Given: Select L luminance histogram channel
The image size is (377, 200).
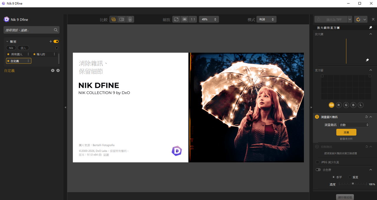Looking at the screenshot, I should [361, 105].
